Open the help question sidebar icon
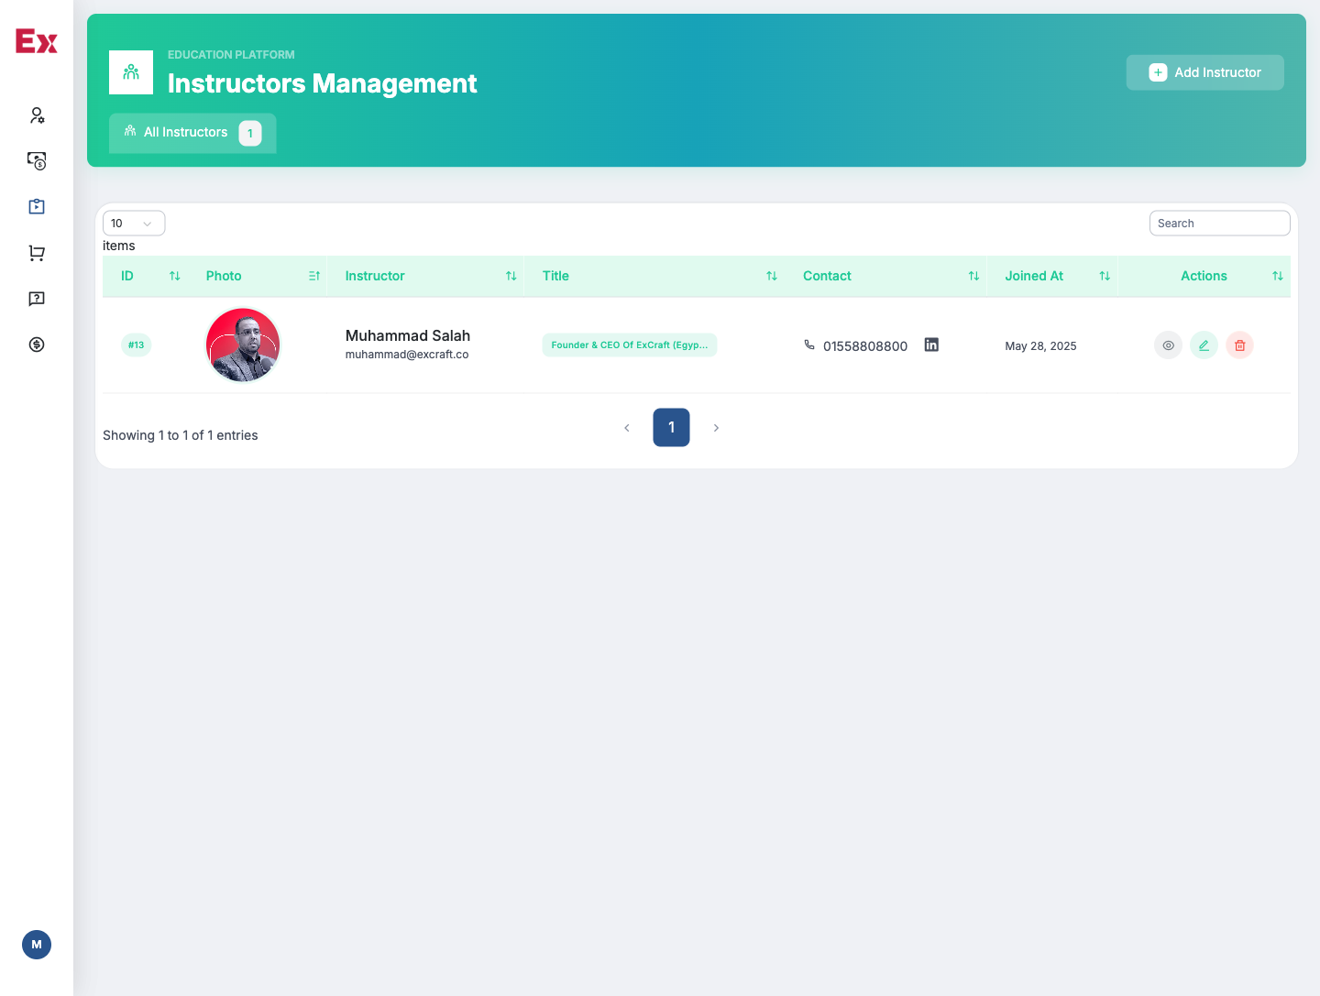1320x996 pixels. point(37,299)
